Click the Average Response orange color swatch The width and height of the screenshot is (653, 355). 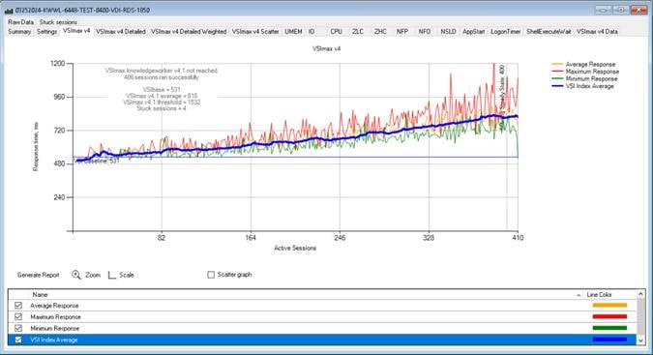(x=609, y=306)
